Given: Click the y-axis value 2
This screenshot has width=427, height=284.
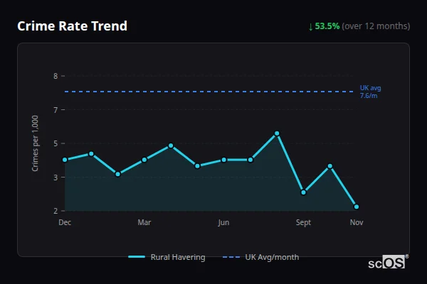Looking at the screenshot, I should tap(56, 211).
